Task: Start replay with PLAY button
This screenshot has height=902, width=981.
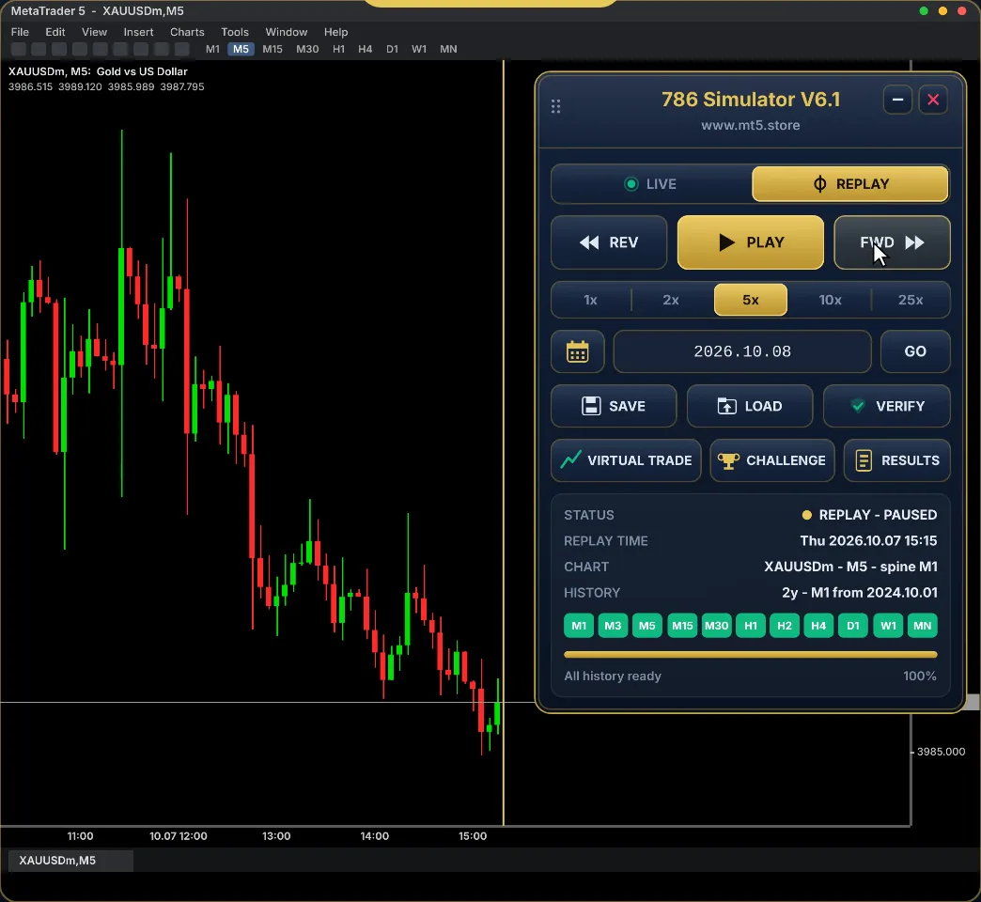Action: click(x=750, y=242)
